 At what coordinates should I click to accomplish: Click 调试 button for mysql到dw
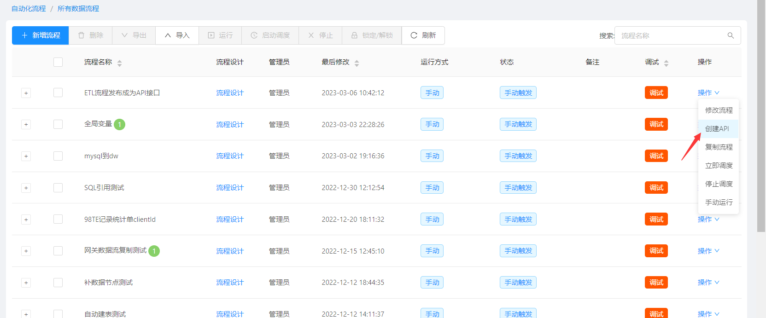pos(656,156)
